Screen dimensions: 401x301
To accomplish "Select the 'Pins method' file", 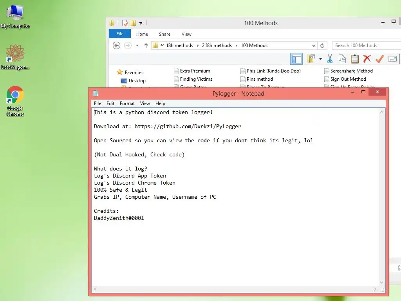I will coord(257,79).
